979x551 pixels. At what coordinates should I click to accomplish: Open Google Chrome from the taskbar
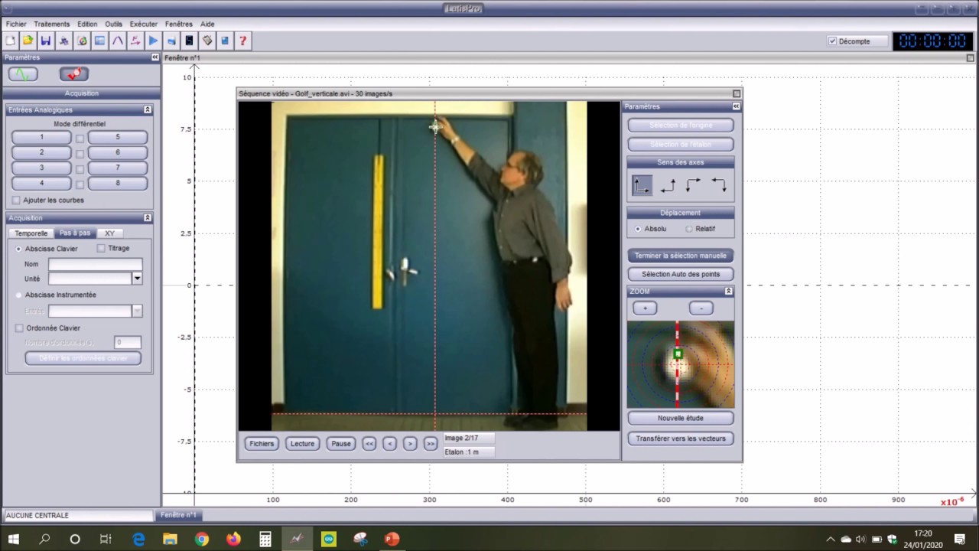(x=202, y=539)
